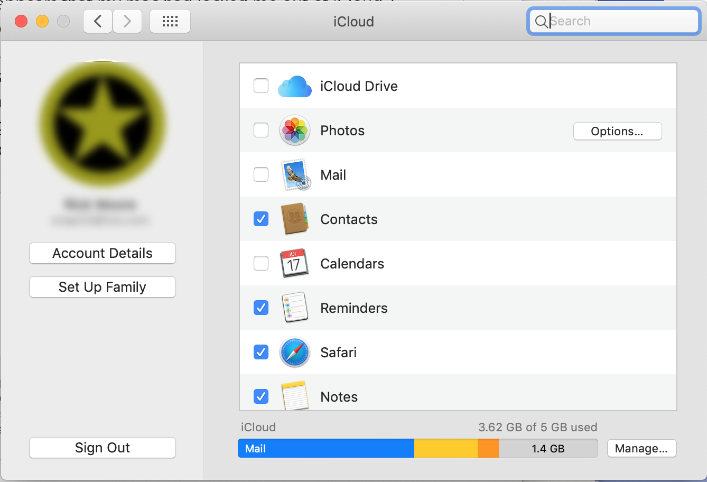The height and width of the screenshot is (482, 707).
Task: Show all preferences with grid icon
Action: pyautogui.click(x=170, y=21)
